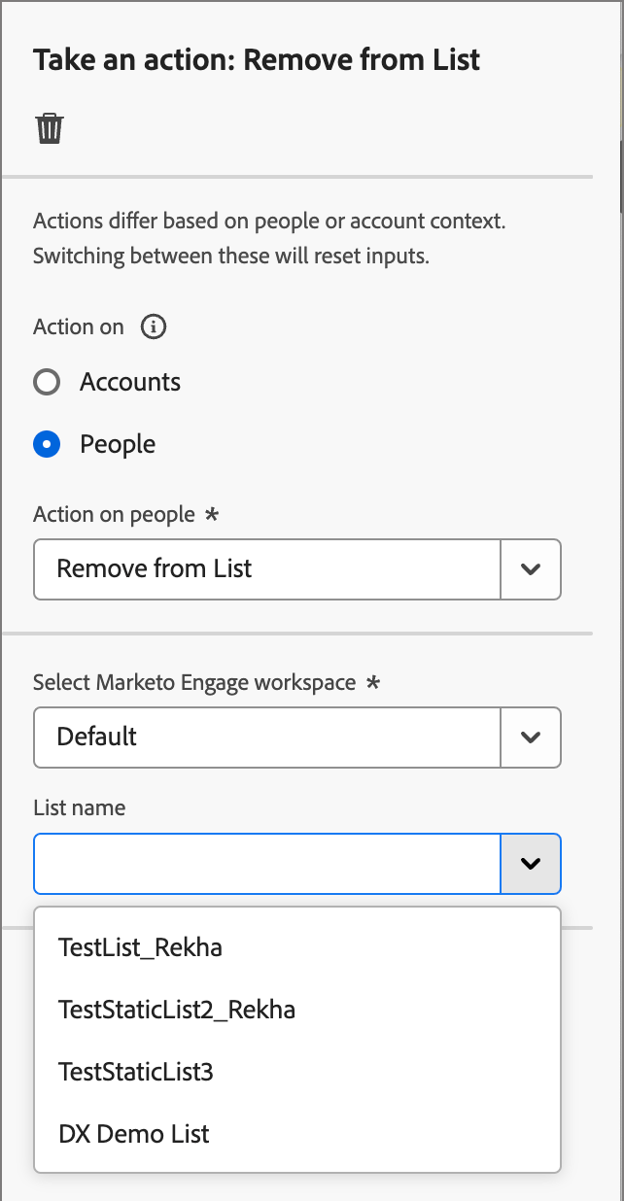Click the panel's vertical scrollbar
The width and height of the screenshot is (624, 1201).
tap(620, 175)
